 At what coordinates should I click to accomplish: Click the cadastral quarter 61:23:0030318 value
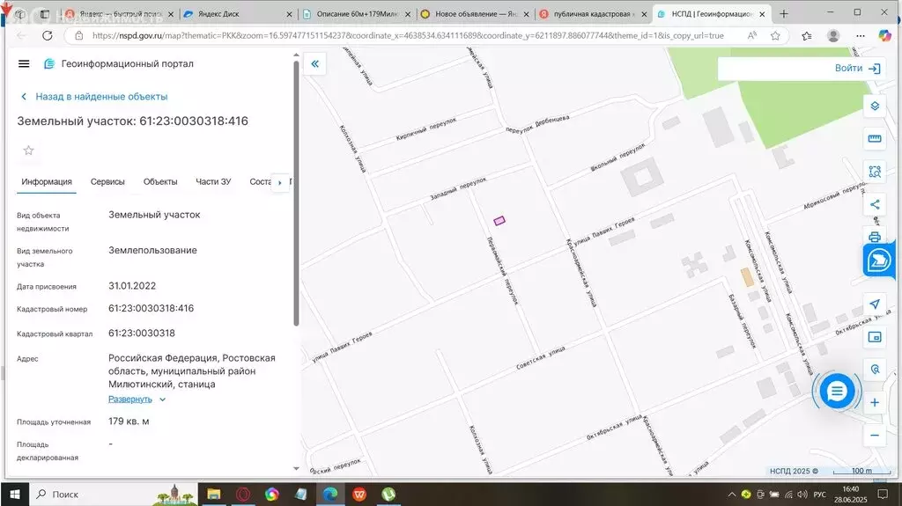[142, 334]
